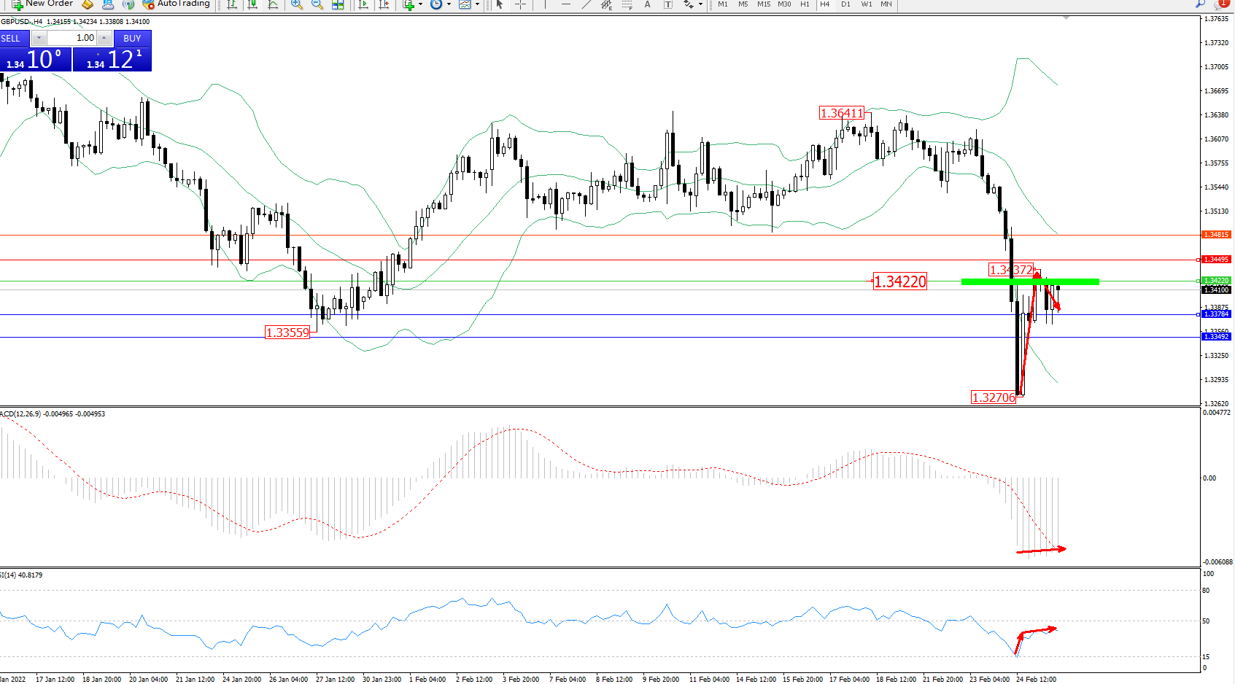Select the M15 timeframe

(763, 4)
